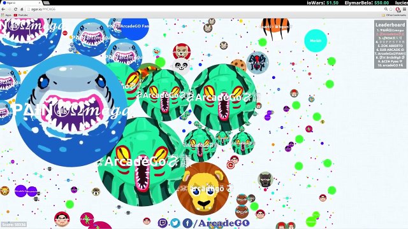The image size is (408, 229).
Task: Click the angry red face cell at bottom
Action: (62, 219)
